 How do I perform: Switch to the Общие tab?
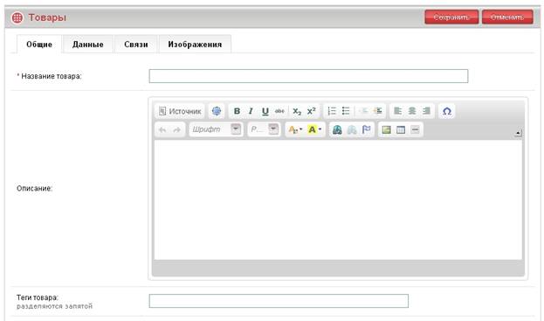click(x=39, y=44)
